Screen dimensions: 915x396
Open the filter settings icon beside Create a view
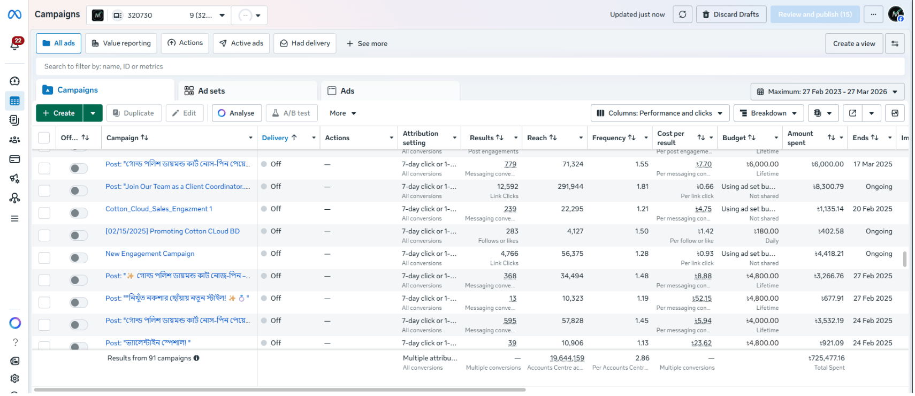895,43
